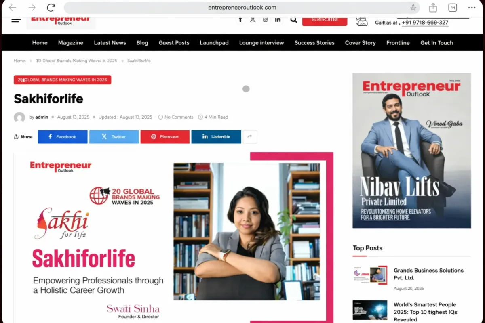The width and height of the screenshot is (485, 323).
Task: Click the site search magnifier icon
Action: coord(294,19)
